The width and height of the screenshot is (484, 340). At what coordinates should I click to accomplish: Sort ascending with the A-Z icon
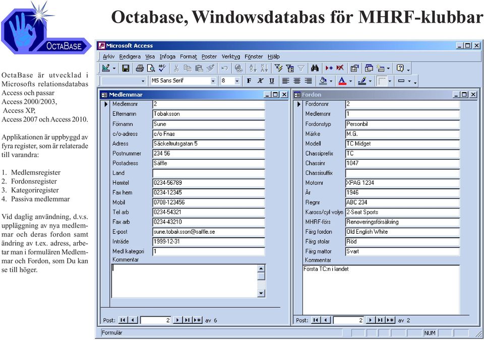point(253,68)
